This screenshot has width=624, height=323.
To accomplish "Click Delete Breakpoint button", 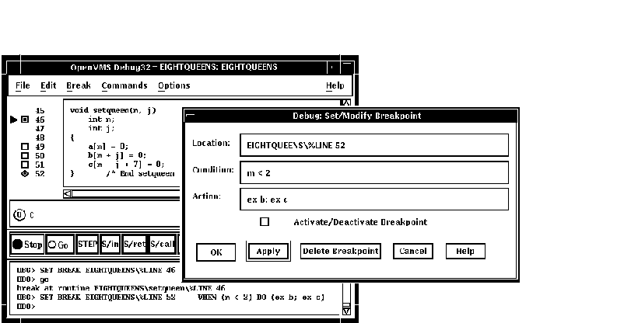I will pyautogui.click(x=340, y=252).
